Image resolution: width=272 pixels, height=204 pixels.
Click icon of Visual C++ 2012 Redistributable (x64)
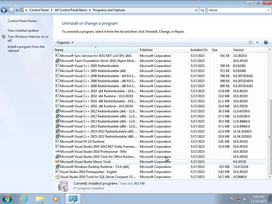[57, 111]
